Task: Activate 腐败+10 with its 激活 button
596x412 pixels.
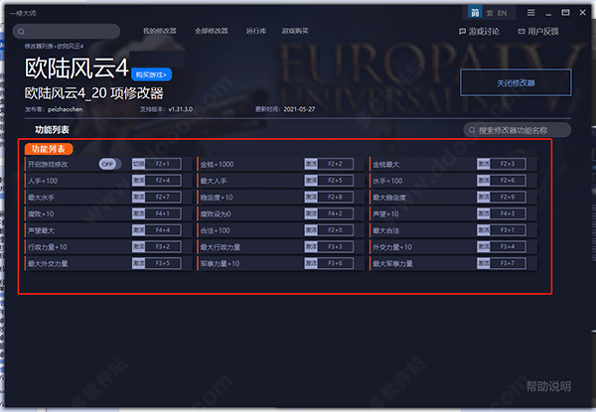Action: [138, 213]
